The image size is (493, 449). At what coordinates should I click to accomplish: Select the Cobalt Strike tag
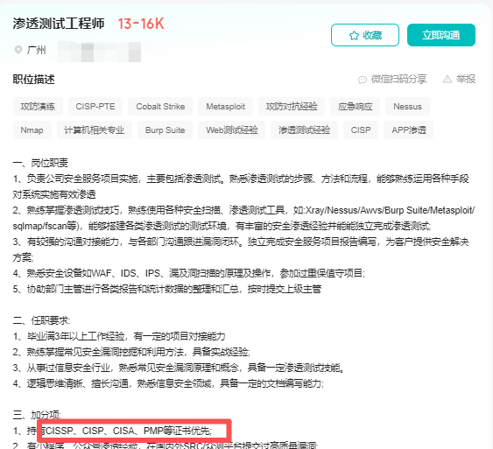click(x=160, y=107)
